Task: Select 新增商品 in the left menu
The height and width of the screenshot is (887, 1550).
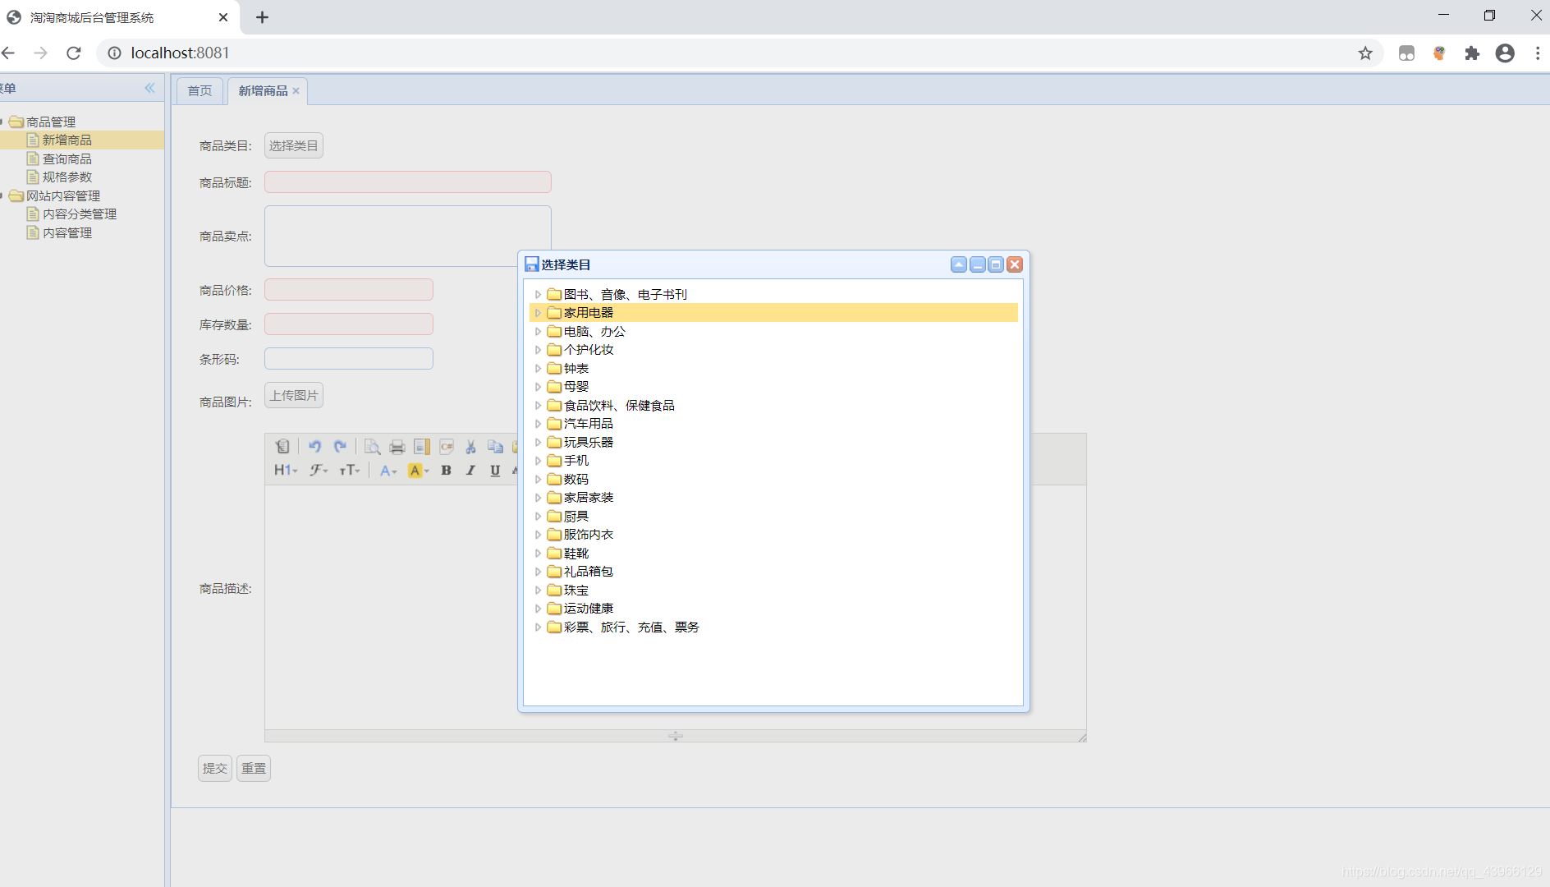Action: pos(67,140)
